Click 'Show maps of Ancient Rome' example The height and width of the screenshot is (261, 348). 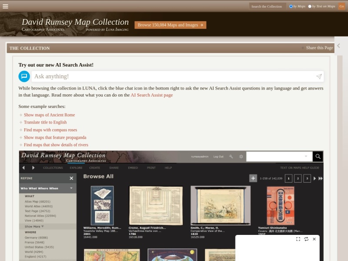click(x=49, y=115)
